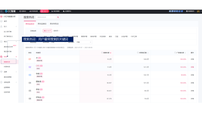Open the user menu arrow beside the avatar

point(201,11)
